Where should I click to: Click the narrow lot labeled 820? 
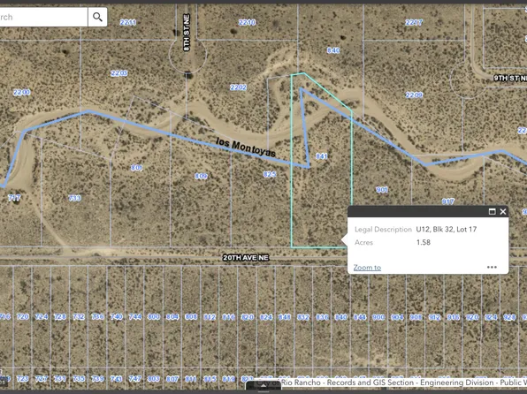click(x=248, y=317)
